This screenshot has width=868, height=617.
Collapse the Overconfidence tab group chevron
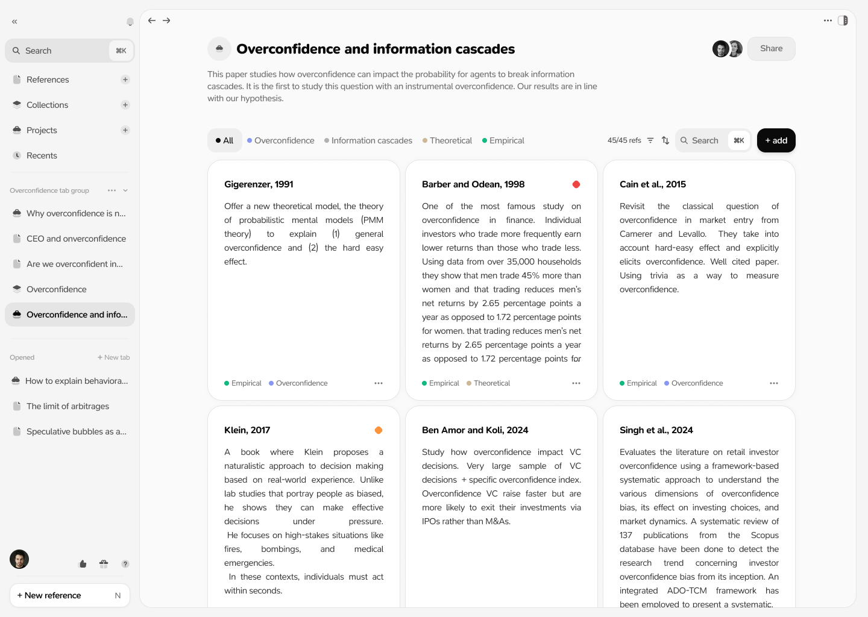(x=126, y=190)
